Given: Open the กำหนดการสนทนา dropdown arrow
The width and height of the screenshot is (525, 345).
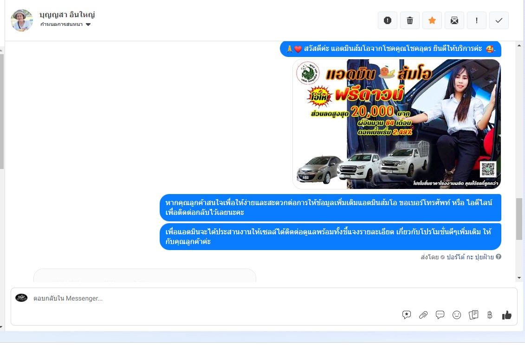Looking at the screenshot, I should coord(88,25).
